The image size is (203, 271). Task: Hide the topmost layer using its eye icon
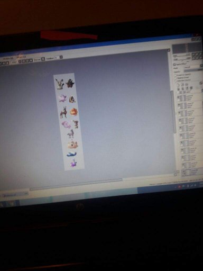[178, 97]
